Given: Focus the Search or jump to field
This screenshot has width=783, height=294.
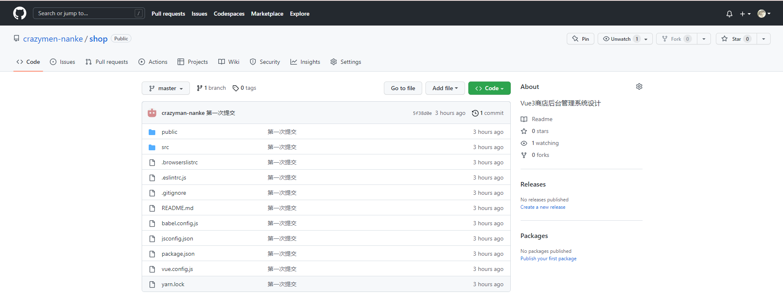Looking at the screenshot, I should click(x=89, y=13).
